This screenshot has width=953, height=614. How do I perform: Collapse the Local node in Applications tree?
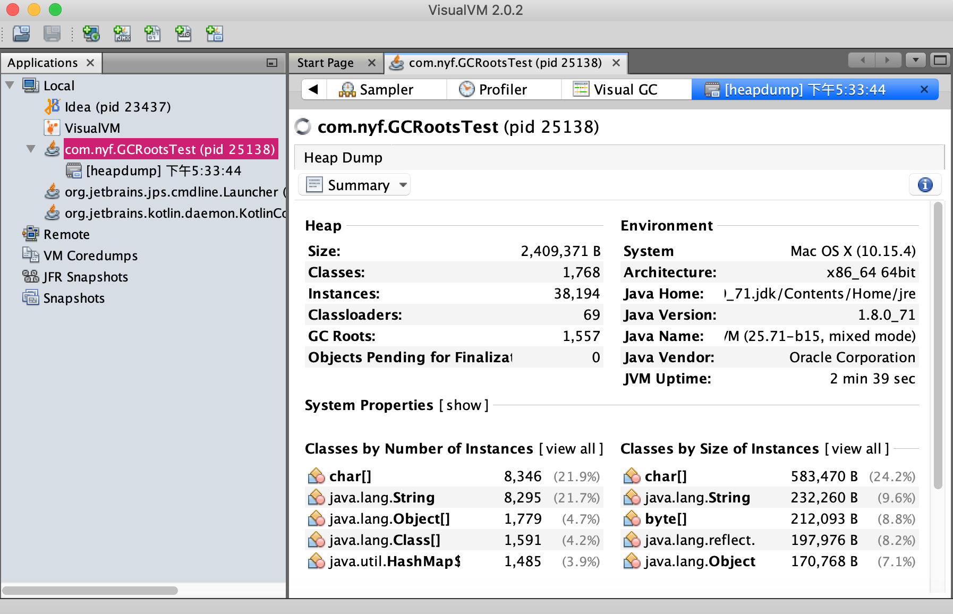click(x=10, y=85)
